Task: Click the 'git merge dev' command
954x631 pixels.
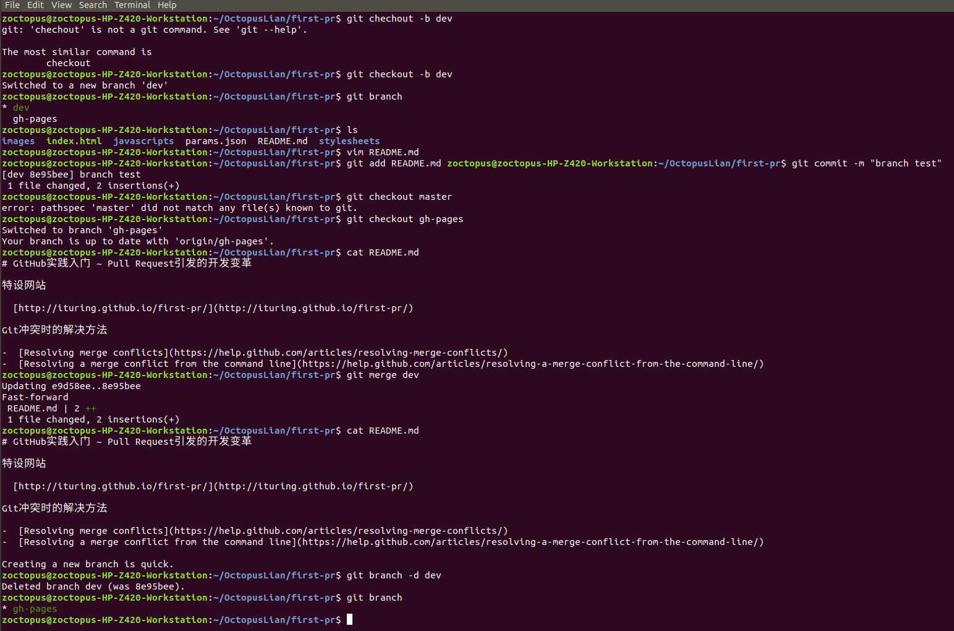Action: pyautogui.click(x=383, y=375)
